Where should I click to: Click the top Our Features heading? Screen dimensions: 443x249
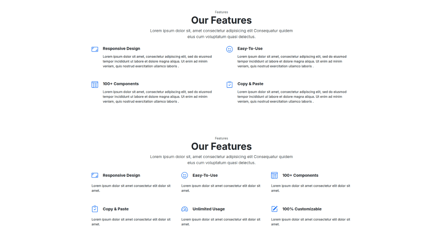tap(221, 20)
